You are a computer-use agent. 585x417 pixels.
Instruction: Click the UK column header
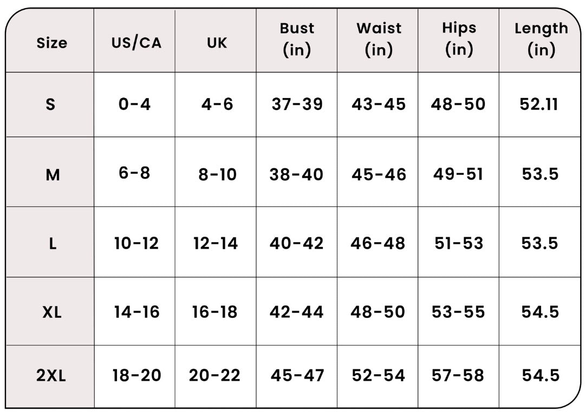(217, 43)
